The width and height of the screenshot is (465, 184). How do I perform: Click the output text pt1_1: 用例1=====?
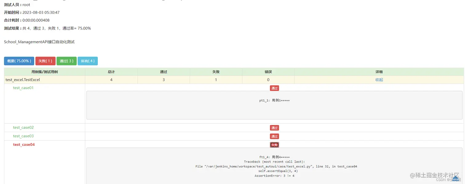[274, 100]
